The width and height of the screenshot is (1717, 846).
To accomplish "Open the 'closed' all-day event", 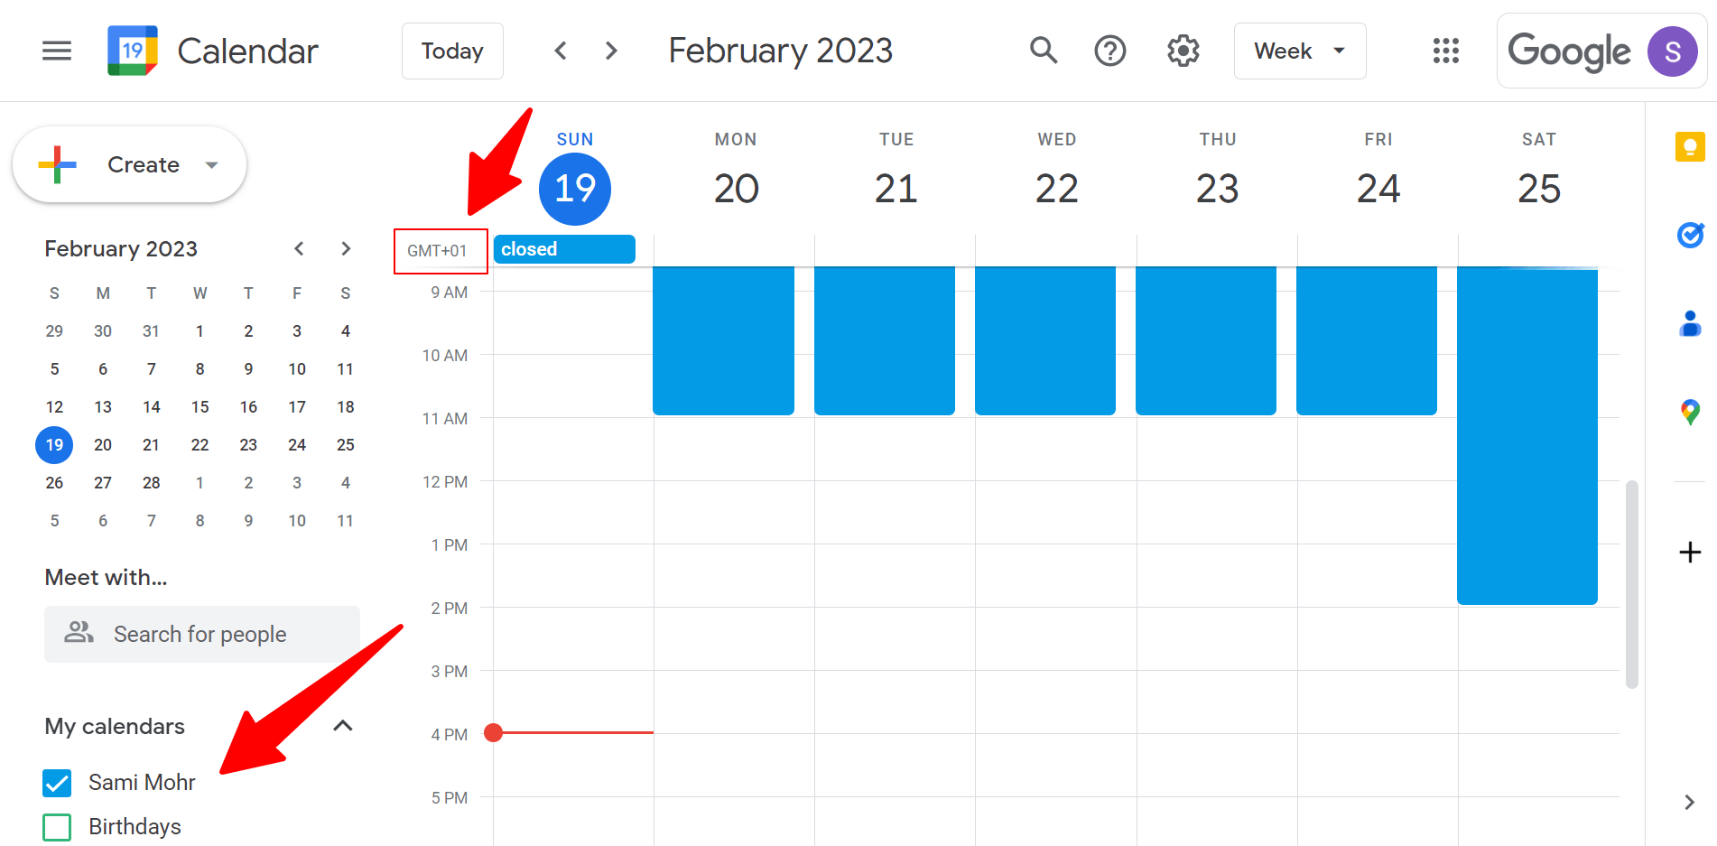I will pyautogui.click(x=563, y=248).
